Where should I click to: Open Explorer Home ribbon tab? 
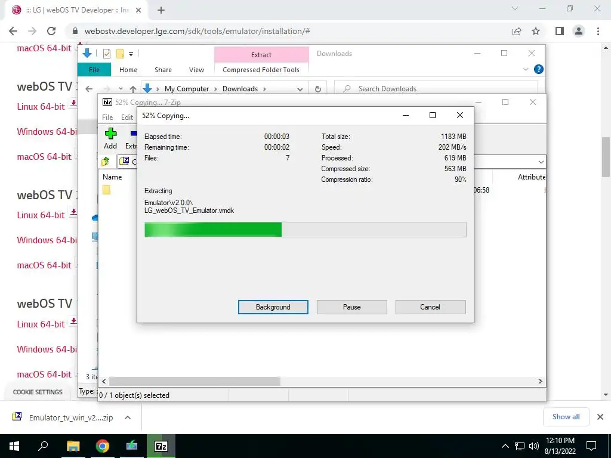(128, 70)
